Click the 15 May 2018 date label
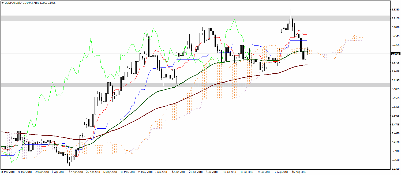The width and height of the screenshot is (401, 175). click(128, 172)
